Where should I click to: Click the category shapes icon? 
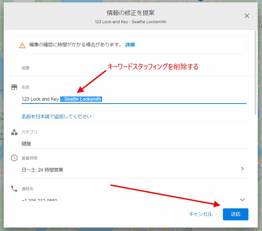tap(14, 132)
